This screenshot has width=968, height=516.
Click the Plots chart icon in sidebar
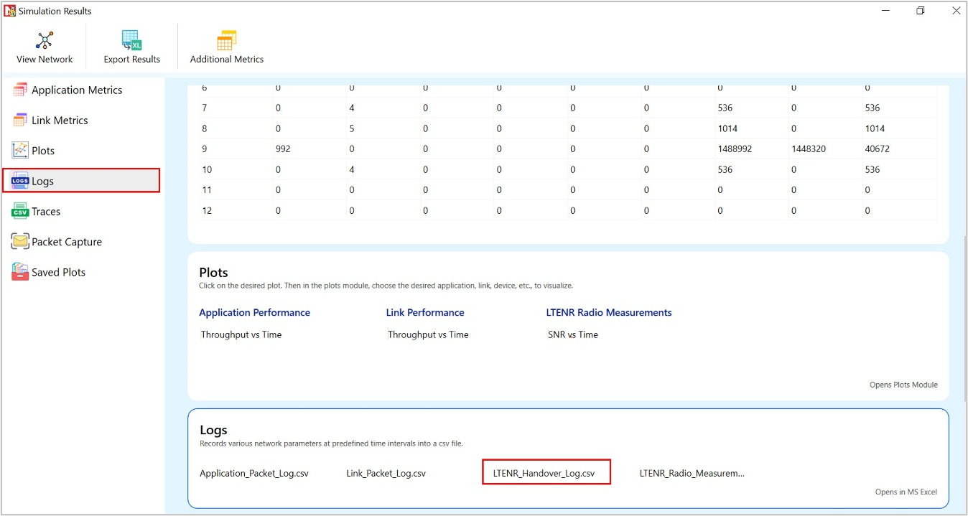(x=20, y=151)
